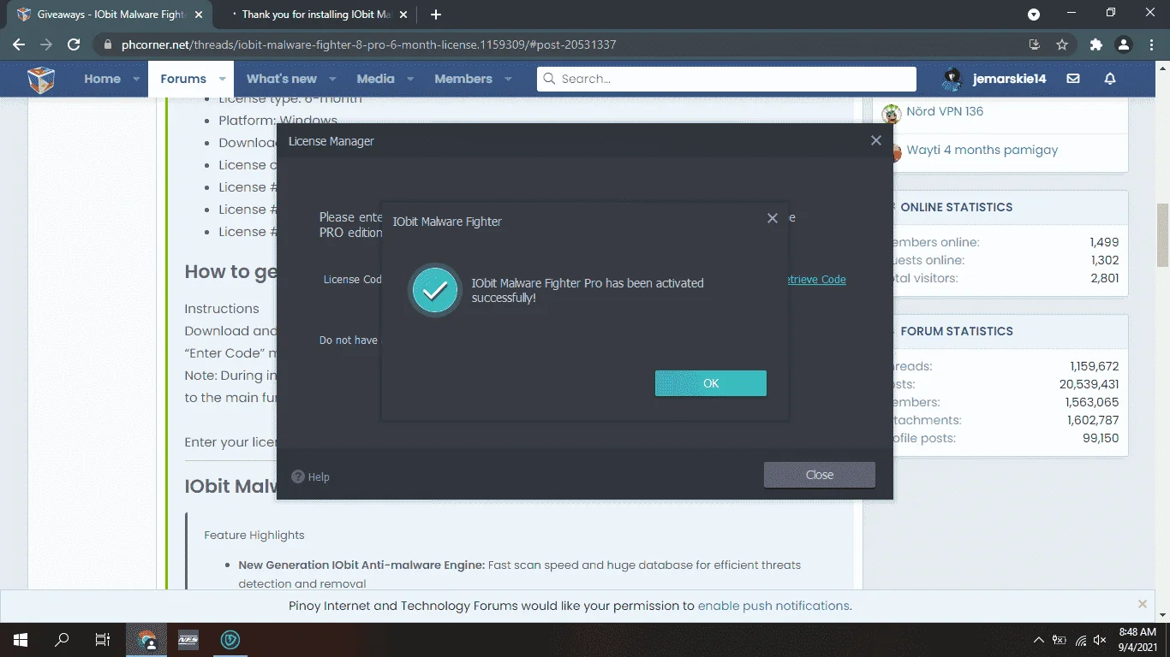Open the Media nav item
The height and width of the screenshot is (657, 1170).
point(375,79)
